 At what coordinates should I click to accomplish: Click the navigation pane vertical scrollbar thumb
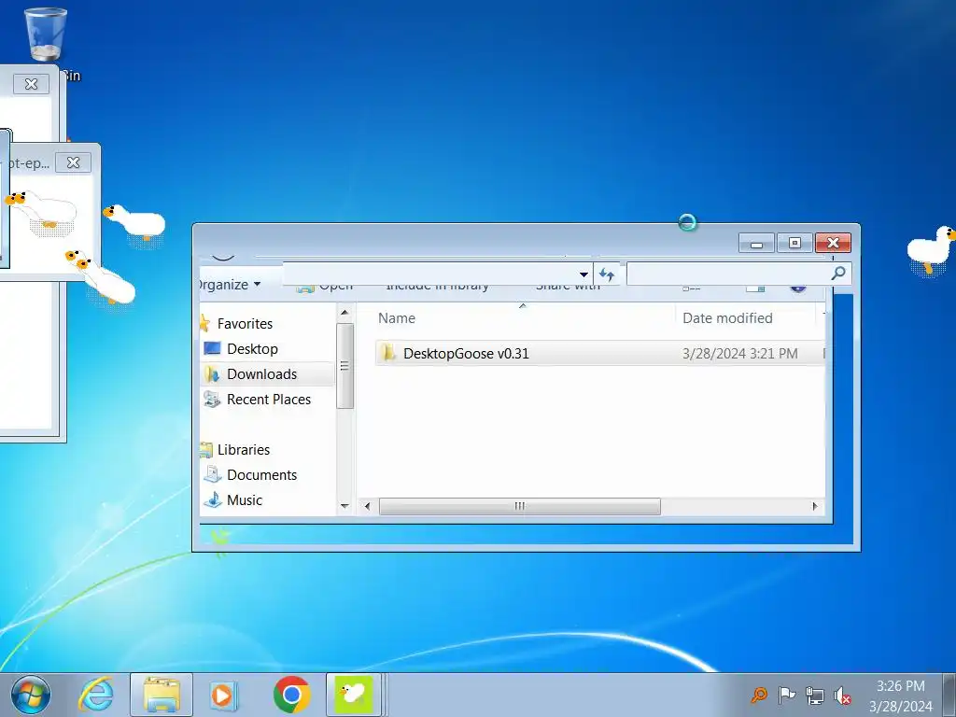[344, 366]
